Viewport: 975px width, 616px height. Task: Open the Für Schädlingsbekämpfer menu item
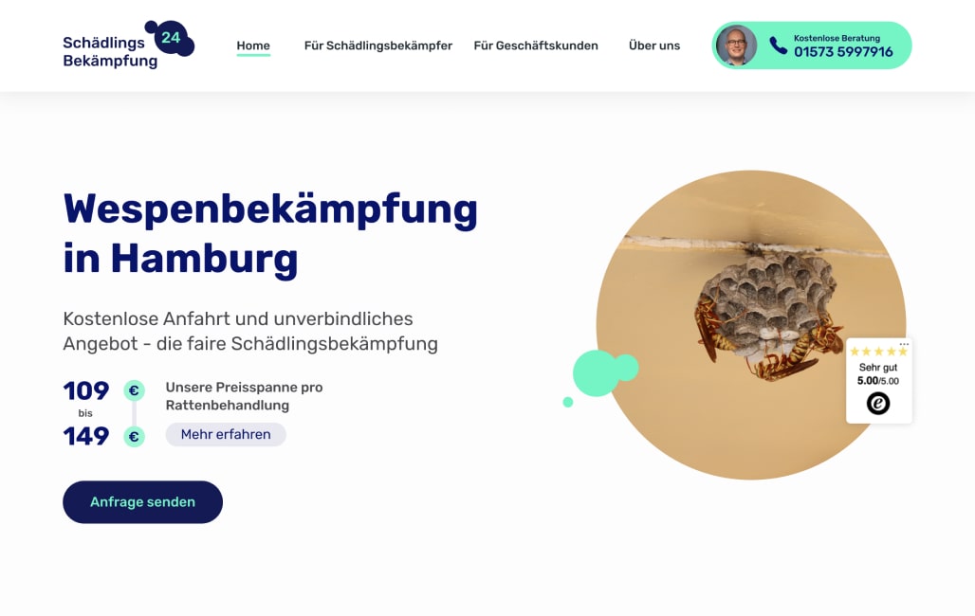[x=378, y=45]
